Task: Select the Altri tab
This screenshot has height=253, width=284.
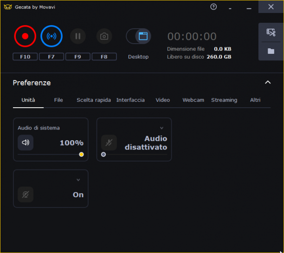Action: pos(255,100)
